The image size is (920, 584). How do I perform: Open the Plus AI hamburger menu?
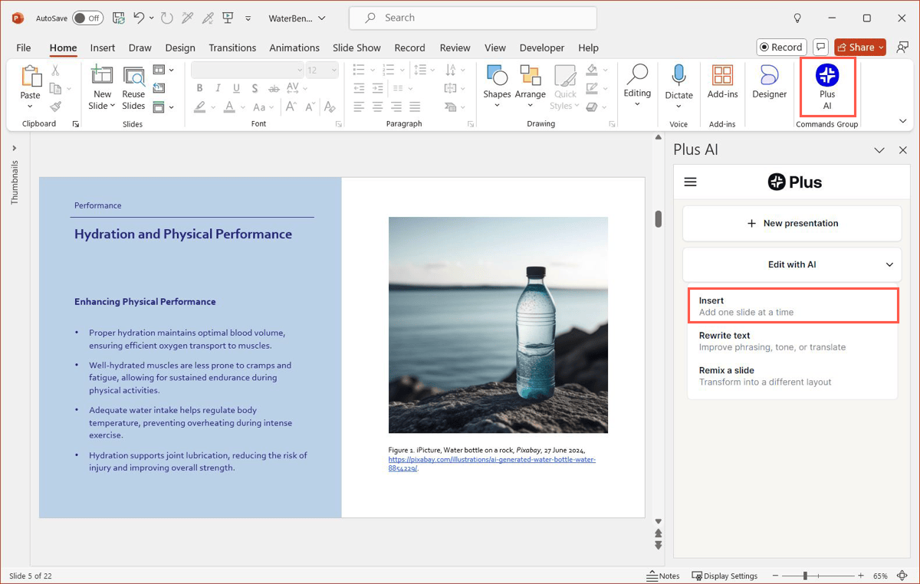click(x=690, y=182)
